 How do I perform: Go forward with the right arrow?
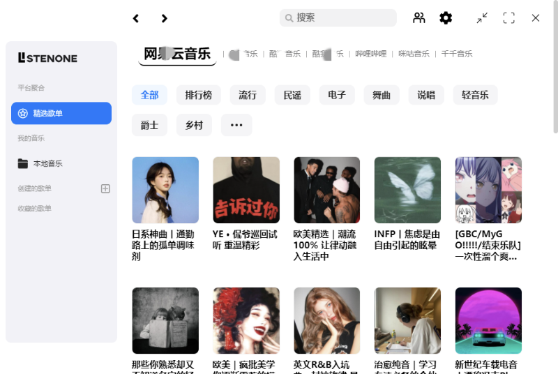[x=164, y=18]
